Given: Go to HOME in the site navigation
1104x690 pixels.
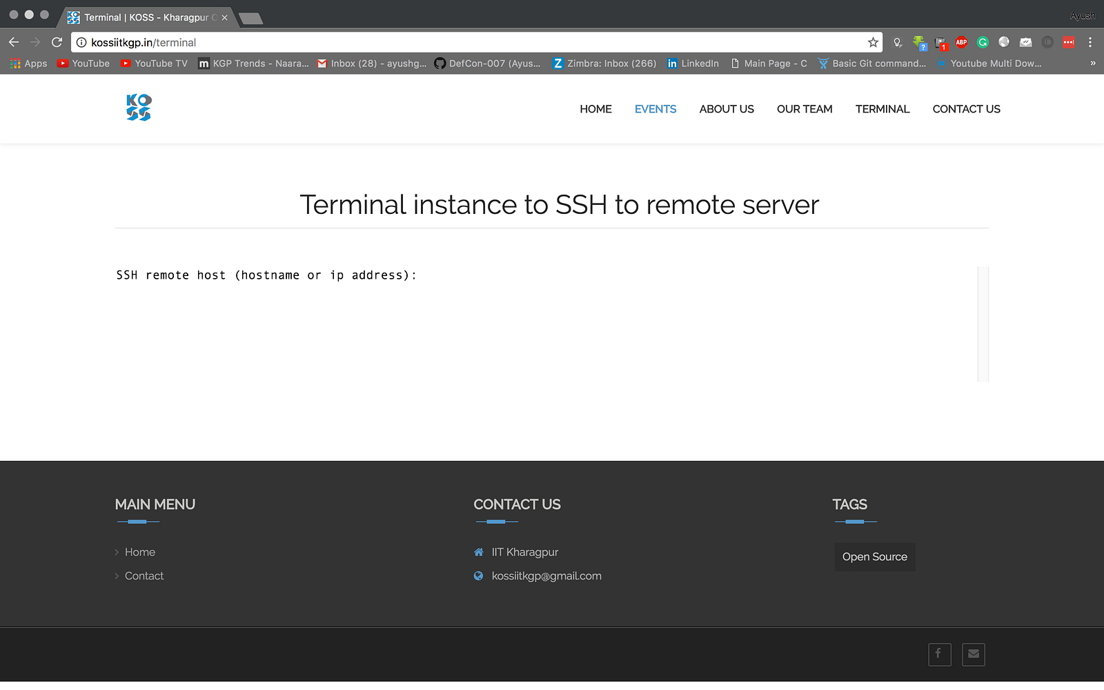Looking at the screenshot, I should pos(595,109).
